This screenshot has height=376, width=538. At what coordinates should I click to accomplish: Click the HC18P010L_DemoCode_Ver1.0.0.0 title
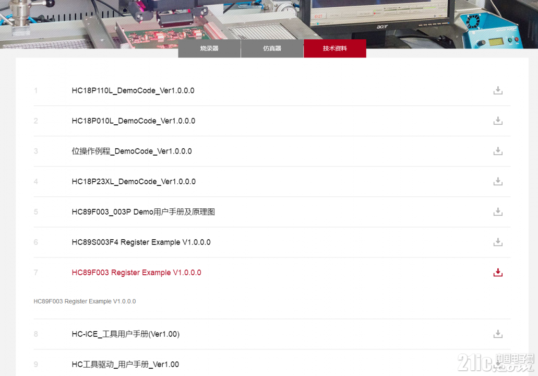(134, 121)
